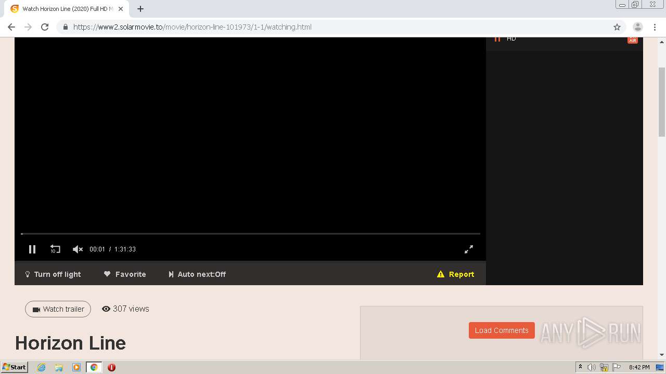The height and width of the screenshot is (374, 666).
Task: Open Action Center flag icon
Action: 617,367
